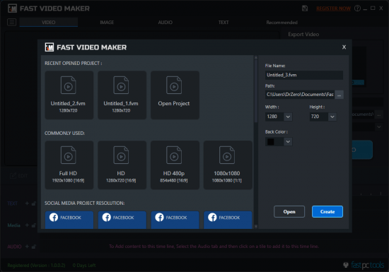Switch to the IMAGE tab in main window
Viewport: 389px width, 272px height.
tap(107, 23)
